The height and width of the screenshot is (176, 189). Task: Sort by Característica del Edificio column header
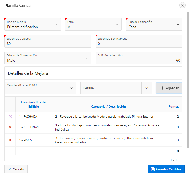coord(34,104)
